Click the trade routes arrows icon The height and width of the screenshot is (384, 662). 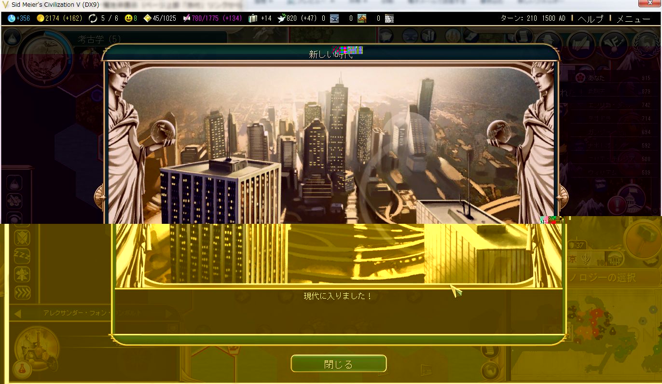click(93, 19)
